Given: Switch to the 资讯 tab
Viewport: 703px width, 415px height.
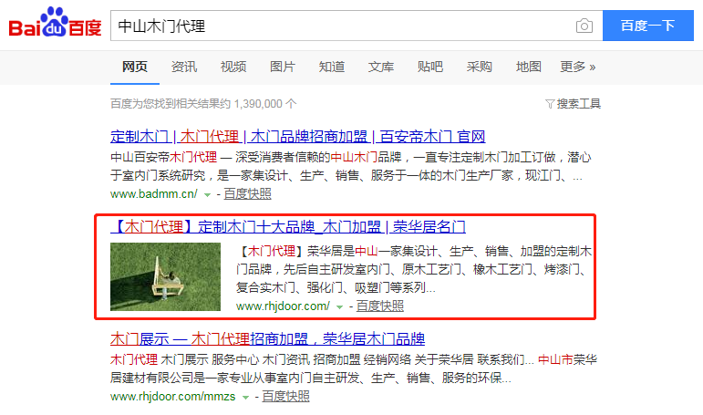Looking at the screenshot, I should tap(184, 67).
